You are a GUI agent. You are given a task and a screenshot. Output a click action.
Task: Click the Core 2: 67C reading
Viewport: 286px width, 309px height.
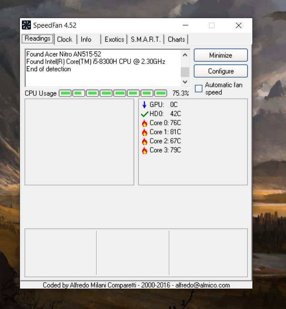(165, 141)
